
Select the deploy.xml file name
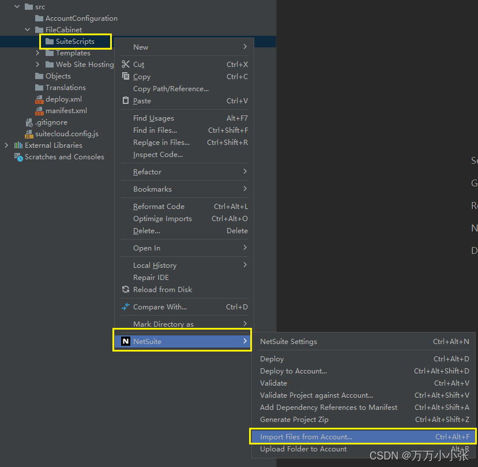tap(63, 99)
